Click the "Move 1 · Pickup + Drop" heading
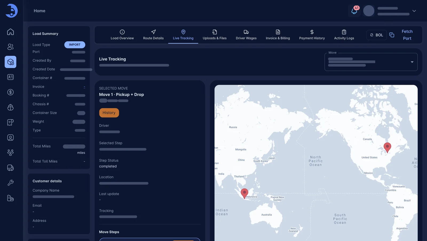Screen dimensions: 427x241 [x=121, y=95]
